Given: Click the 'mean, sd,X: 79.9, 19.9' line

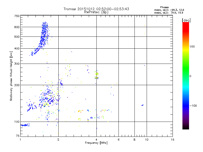Looking at the screenshot, I should click(x=169, y=13).
